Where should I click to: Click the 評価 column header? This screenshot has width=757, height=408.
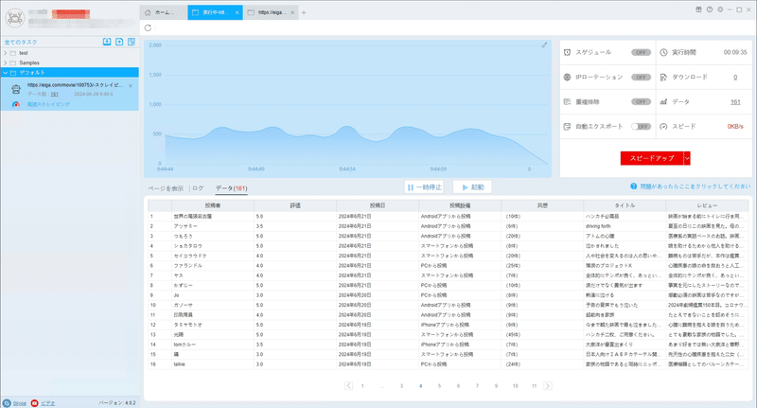tap(295, 205)
